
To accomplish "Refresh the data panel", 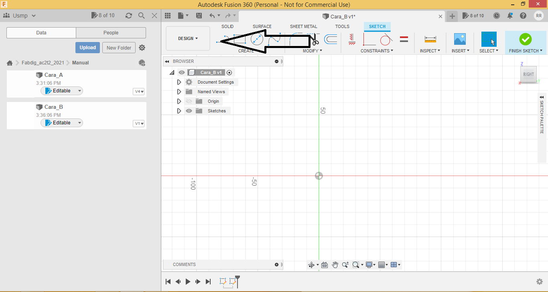I will click(x=129, y=16).
